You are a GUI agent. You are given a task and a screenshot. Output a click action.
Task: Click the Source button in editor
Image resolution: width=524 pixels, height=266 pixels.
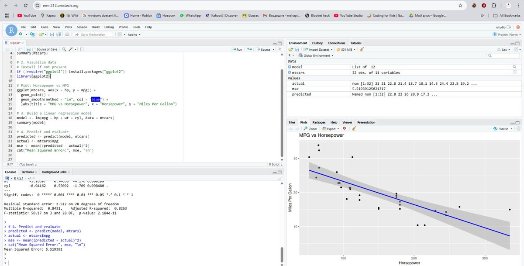tap(263, 49)
